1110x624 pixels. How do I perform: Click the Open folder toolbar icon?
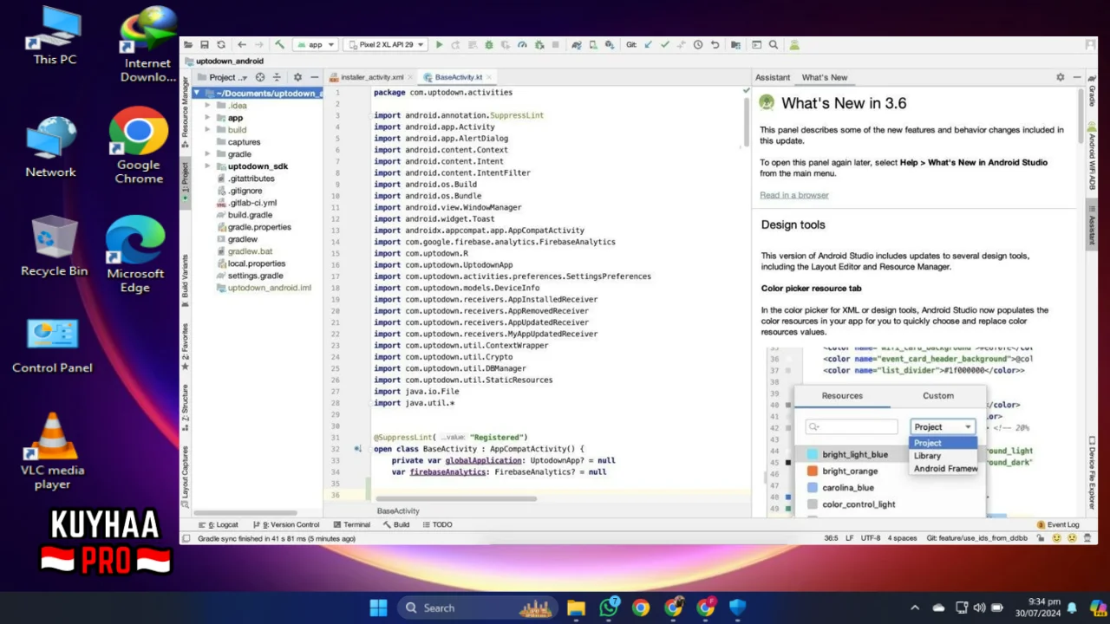pyautogui.click(x=188, y=44)
